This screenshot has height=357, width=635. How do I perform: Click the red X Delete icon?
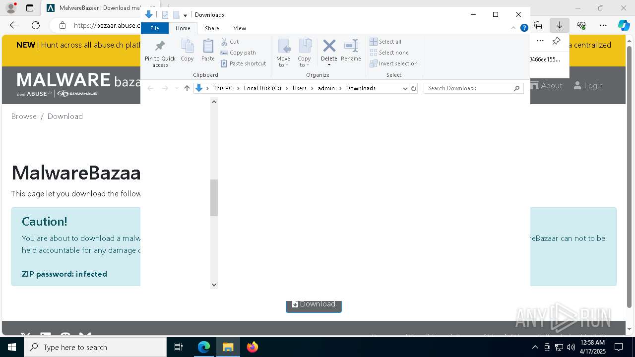coord(329,46)
